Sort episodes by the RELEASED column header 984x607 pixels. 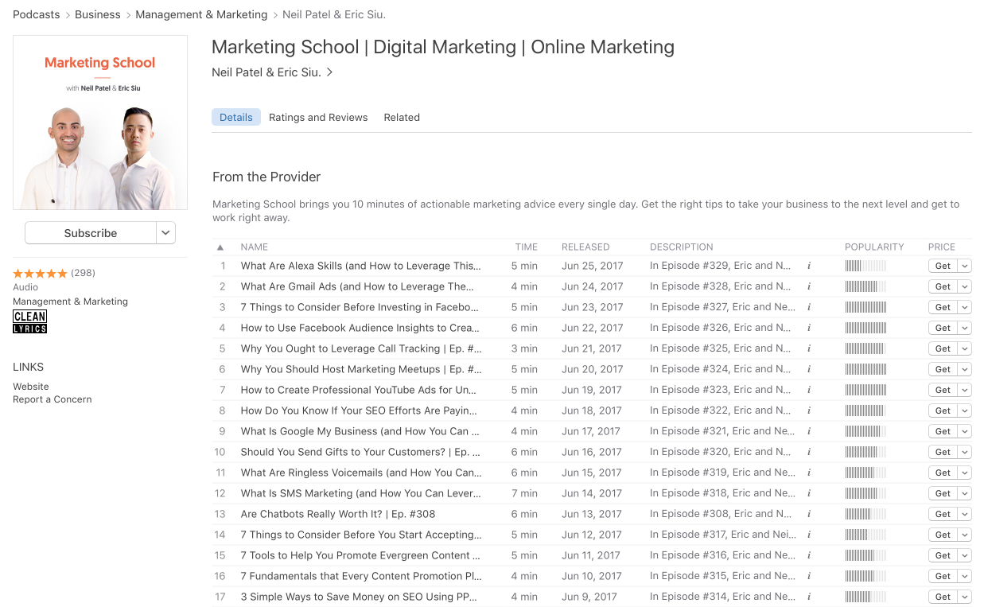tap(585, 247)
